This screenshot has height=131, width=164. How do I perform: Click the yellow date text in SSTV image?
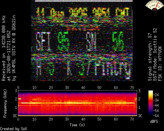click(83, 12)
